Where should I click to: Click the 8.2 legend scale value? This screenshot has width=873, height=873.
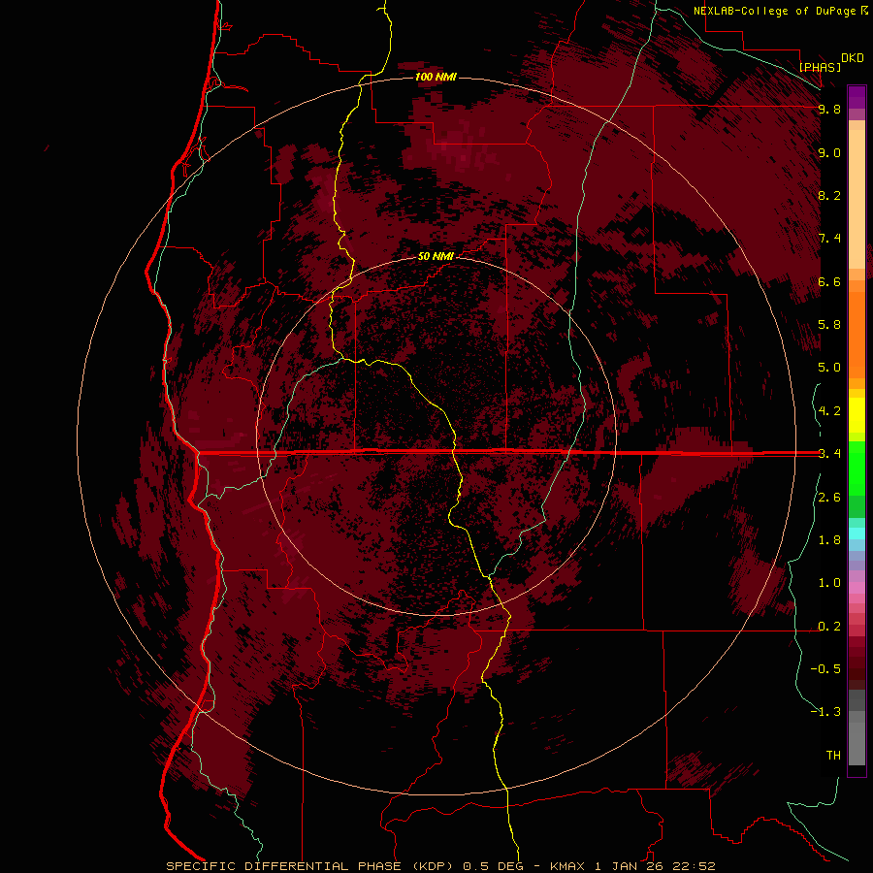pos(829,196)
